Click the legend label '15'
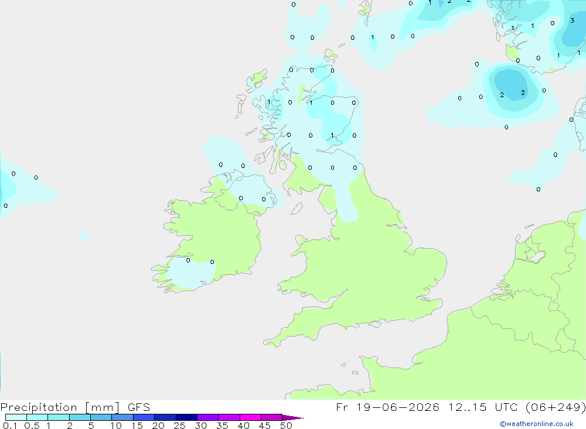The image size is (586, 429). (x=137, y=425)
